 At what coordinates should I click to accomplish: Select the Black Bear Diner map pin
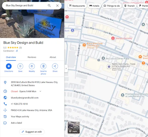(84, 45)
